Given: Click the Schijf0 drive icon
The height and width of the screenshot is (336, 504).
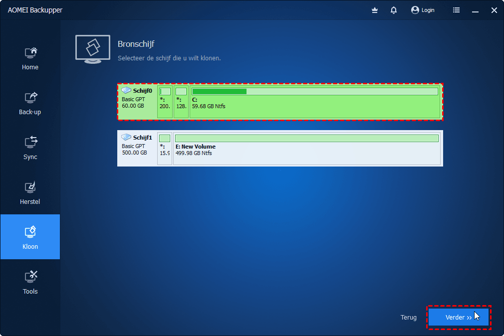Looking at the screenshot, I should [126, 90].
